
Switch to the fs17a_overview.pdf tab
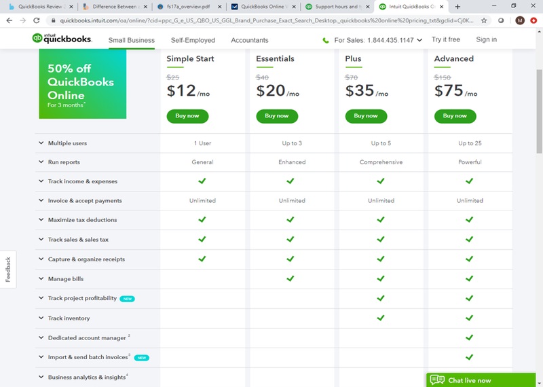click(x=189, y=7)
